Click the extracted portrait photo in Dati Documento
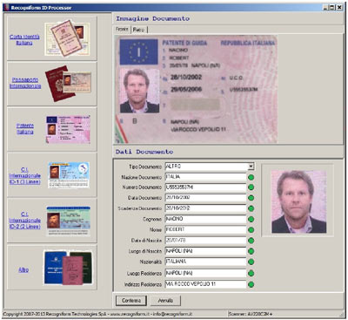 tap(298, 201)
